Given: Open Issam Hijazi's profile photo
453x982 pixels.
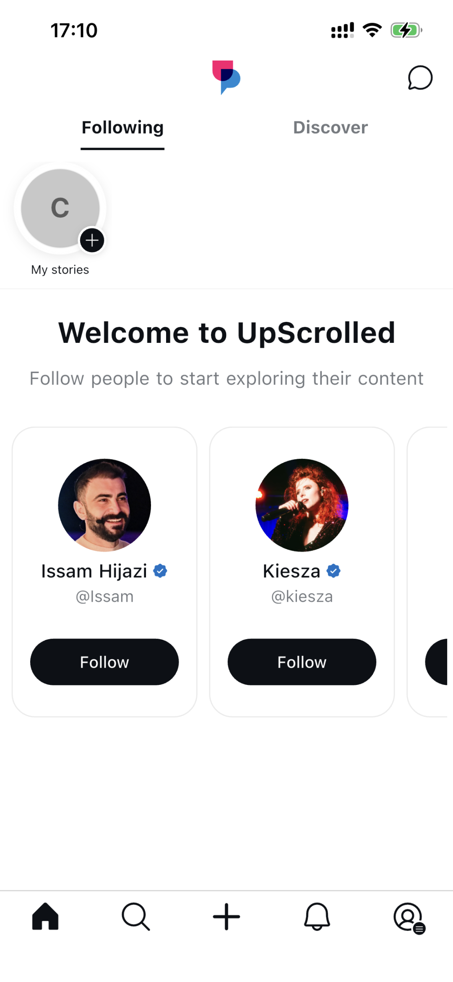Looking at the screenshot, I should [104, 505].
